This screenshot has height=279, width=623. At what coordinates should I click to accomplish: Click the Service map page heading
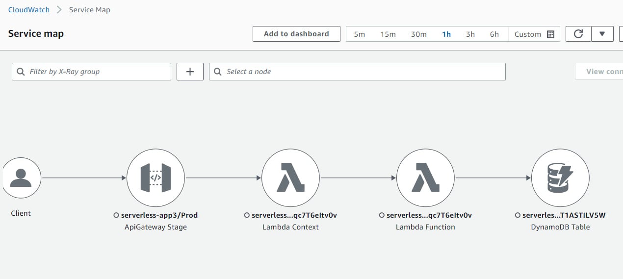point(36,34)
